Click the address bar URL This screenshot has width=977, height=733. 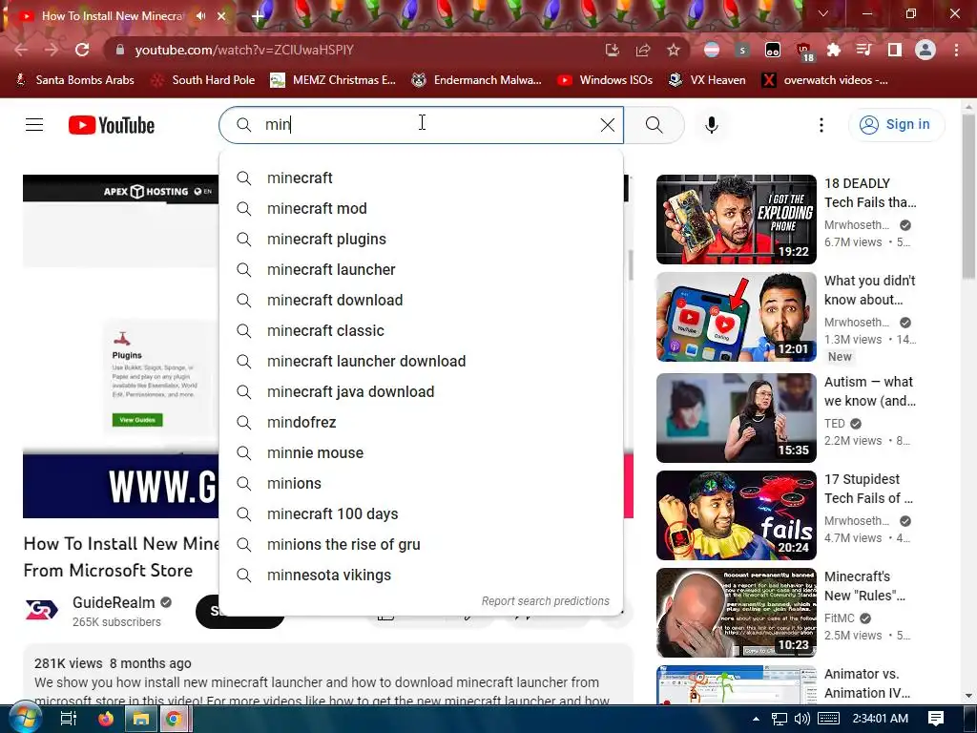tap(243, 50)
